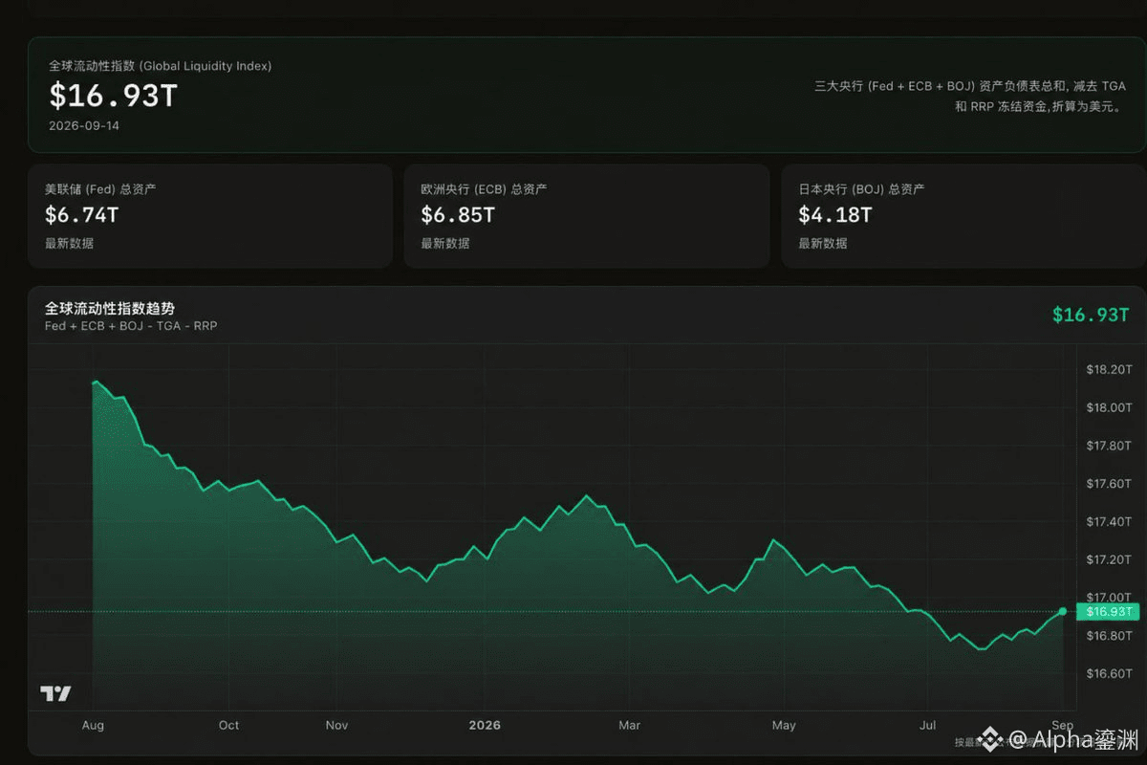Select the Aug label on the time axis
This screenshot has width=1147, height=765.
tap(93, 725)
